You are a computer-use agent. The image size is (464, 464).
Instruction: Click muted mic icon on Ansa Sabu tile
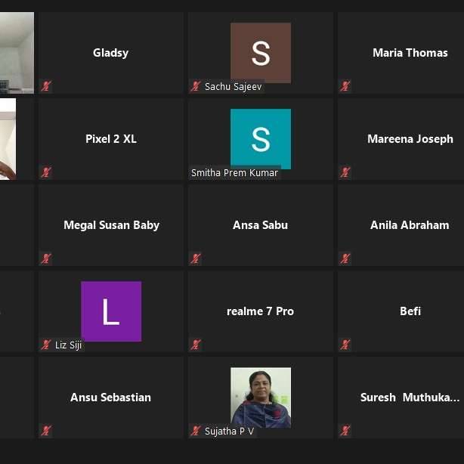pyautogui.click(x=196, y=258)
